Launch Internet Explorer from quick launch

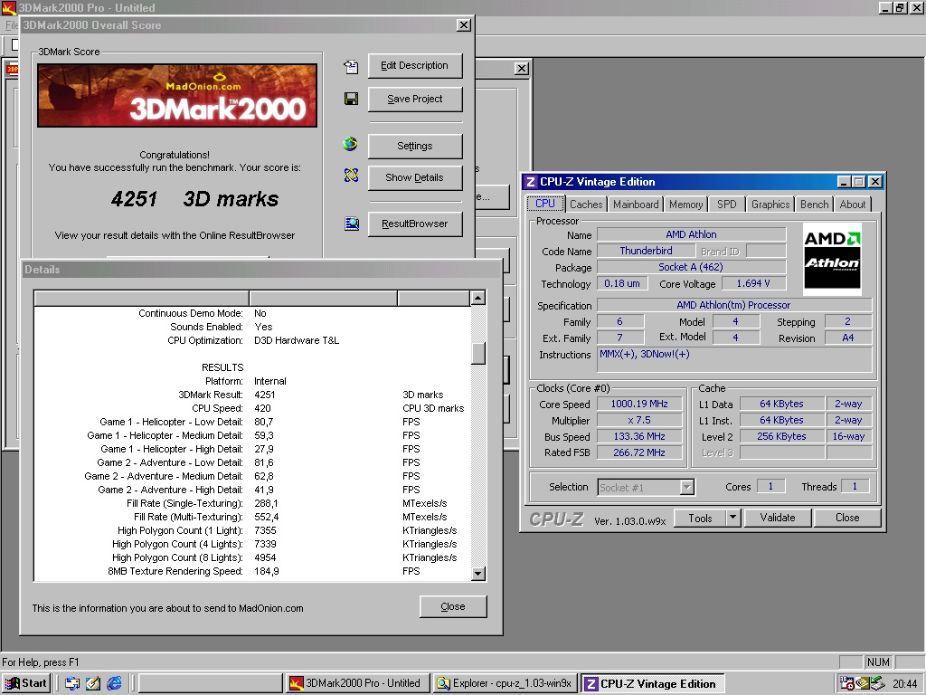point(115,683)
